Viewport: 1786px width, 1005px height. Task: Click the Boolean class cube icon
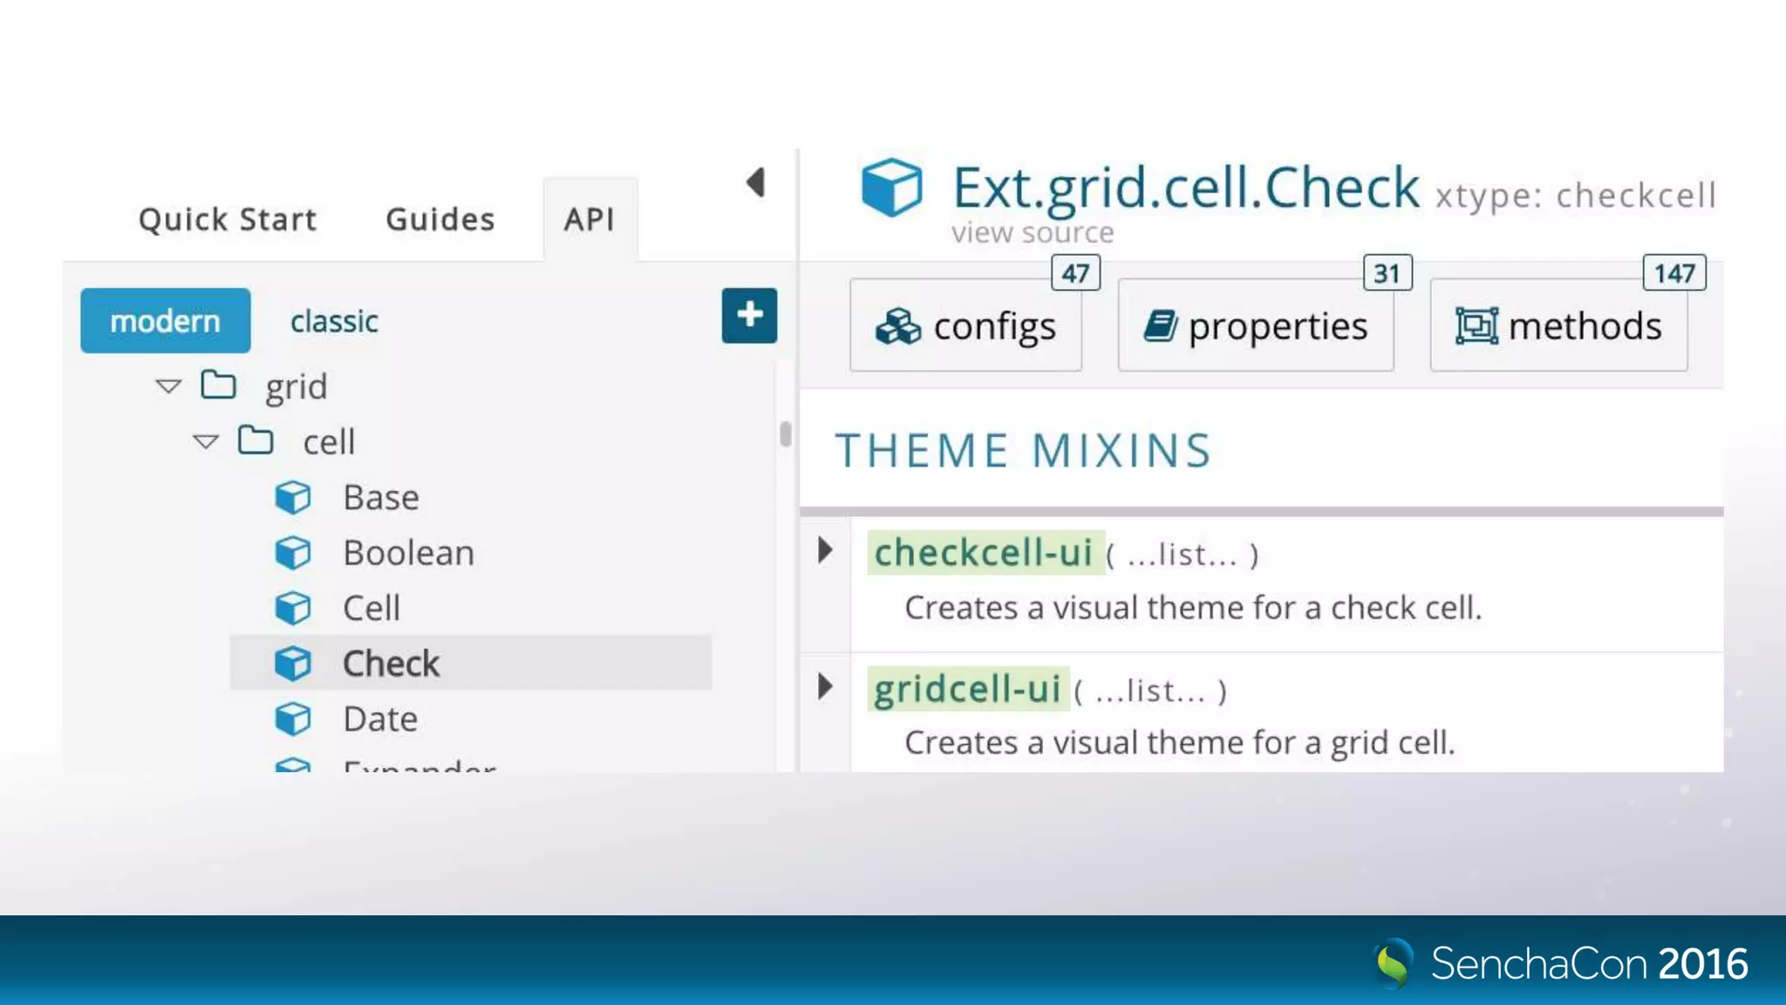[293, 553]
